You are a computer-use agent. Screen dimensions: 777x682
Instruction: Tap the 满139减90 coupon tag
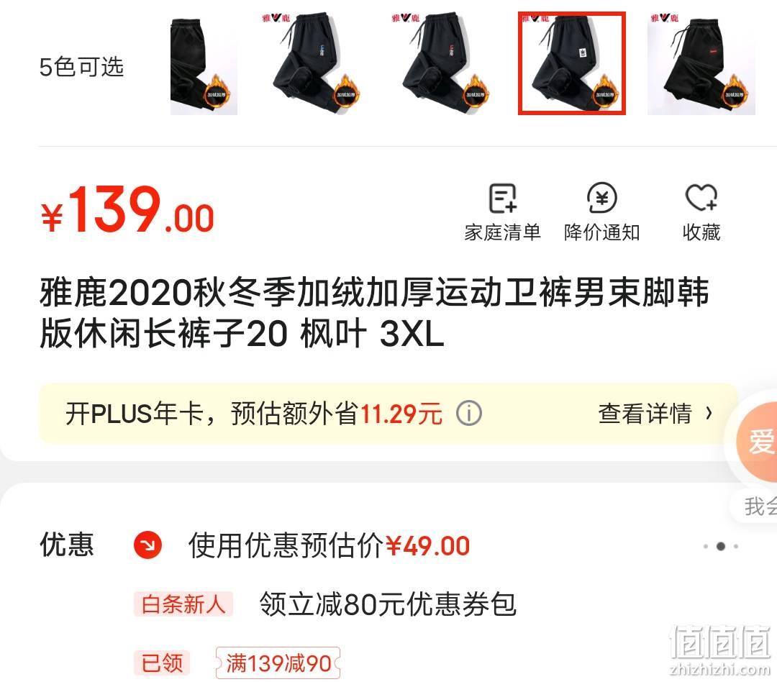(x=278, y=663)
